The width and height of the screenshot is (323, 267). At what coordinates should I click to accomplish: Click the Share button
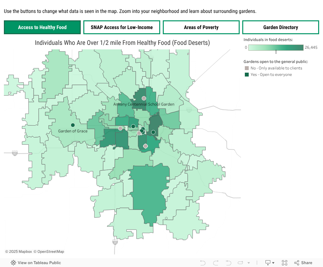pos(303,263)
